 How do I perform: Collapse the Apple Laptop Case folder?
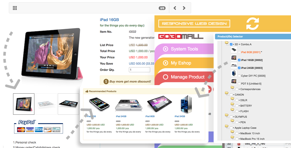(x=227, y=126)
